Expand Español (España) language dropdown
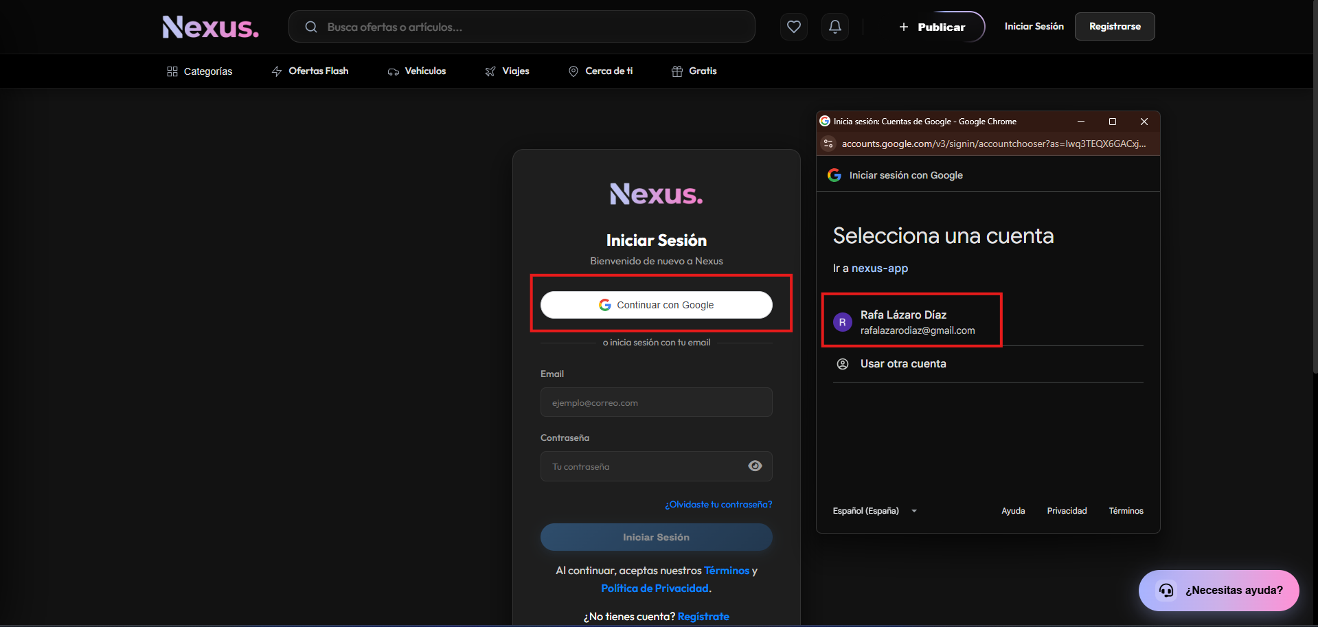 [875, 511]
